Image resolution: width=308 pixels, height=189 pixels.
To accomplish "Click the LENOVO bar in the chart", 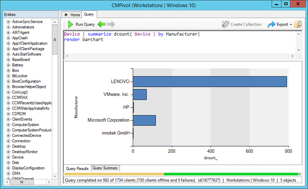I will (210, 81).
